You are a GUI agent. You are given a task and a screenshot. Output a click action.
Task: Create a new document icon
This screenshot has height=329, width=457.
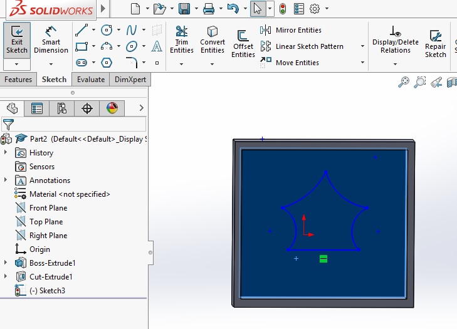135,9
